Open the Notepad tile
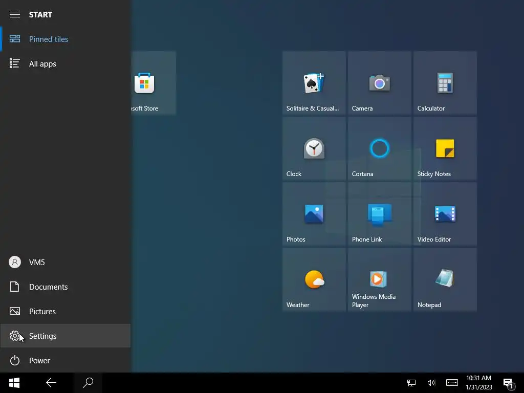Image resolution: width=524 pixels, height=393 pixels. click(x=445, y=279)
